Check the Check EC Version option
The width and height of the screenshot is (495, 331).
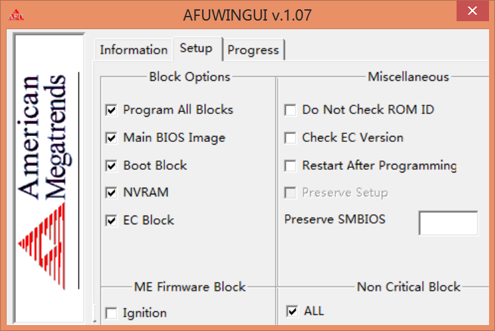coord(290,138)
